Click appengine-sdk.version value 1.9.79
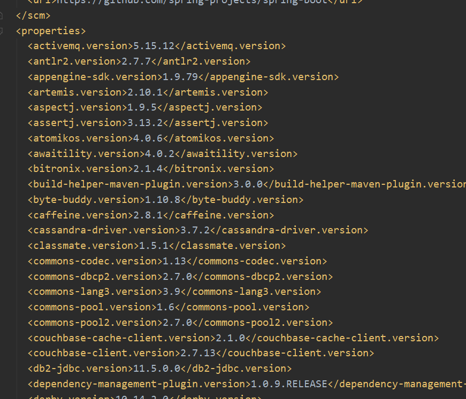The width and height of the screenshot is (466, 399). (180, 77)
